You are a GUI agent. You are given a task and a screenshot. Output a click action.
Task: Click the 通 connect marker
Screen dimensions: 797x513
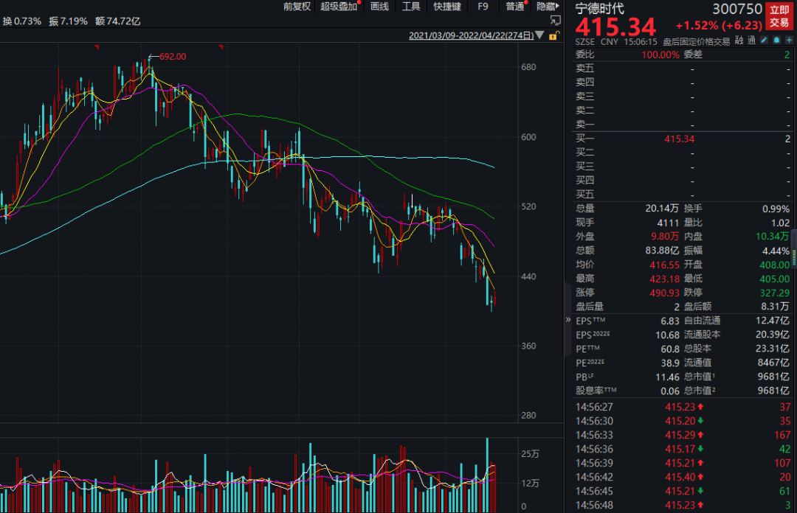click(x=751, y=41)
